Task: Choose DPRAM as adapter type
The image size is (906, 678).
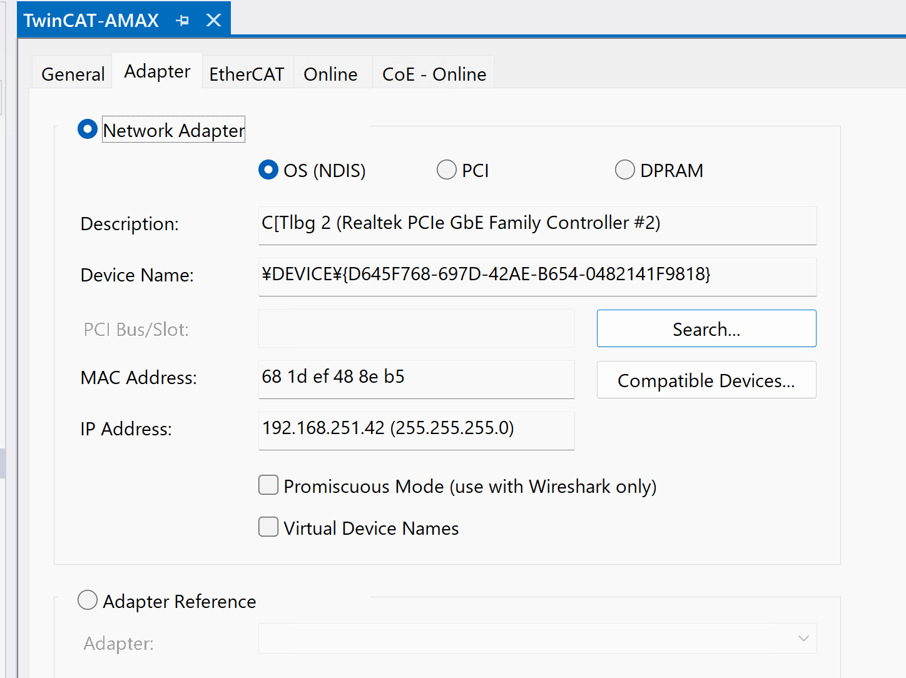Action: 625,169
